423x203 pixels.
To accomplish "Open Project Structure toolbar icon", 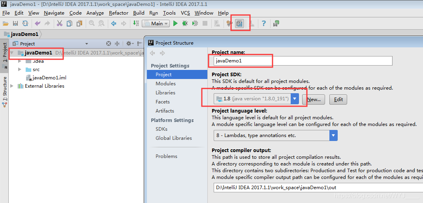I will click(x=239, y=24).
